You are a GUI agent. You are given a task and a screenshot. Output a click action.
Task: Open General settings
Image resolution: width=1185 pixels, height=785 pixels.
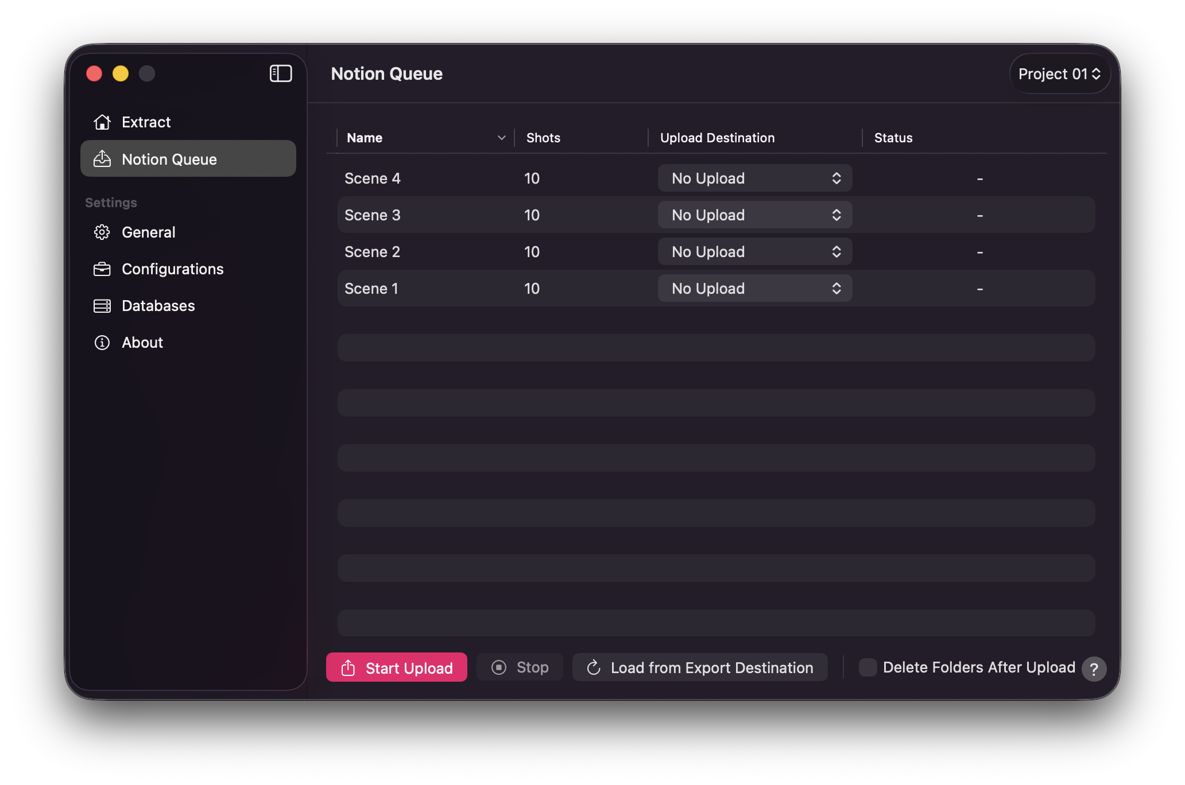[188, 232]
